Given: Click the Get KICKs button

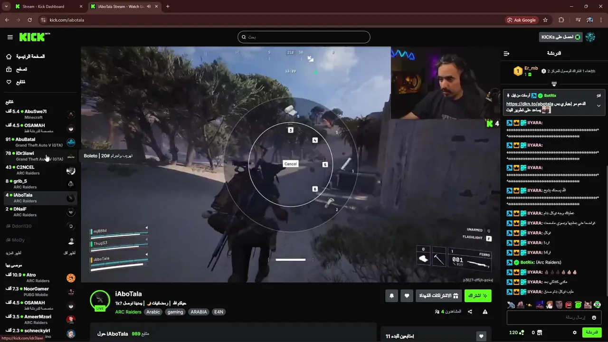Looking at the screenshot, I should click(x=560, y=37).
